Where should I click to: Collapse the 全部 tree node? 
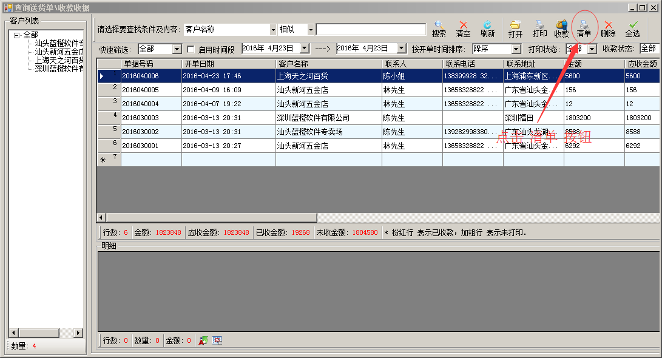[x=16, y=35]
